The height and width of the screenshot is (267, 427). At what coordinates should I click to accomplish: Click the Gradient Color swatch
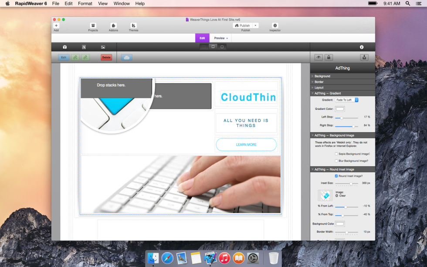[339, 109]
